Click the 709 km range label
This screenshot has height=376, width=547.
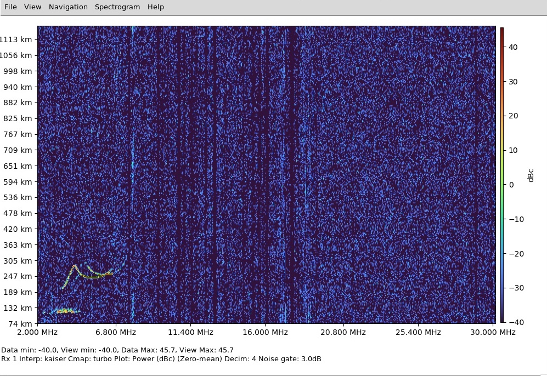18,150
